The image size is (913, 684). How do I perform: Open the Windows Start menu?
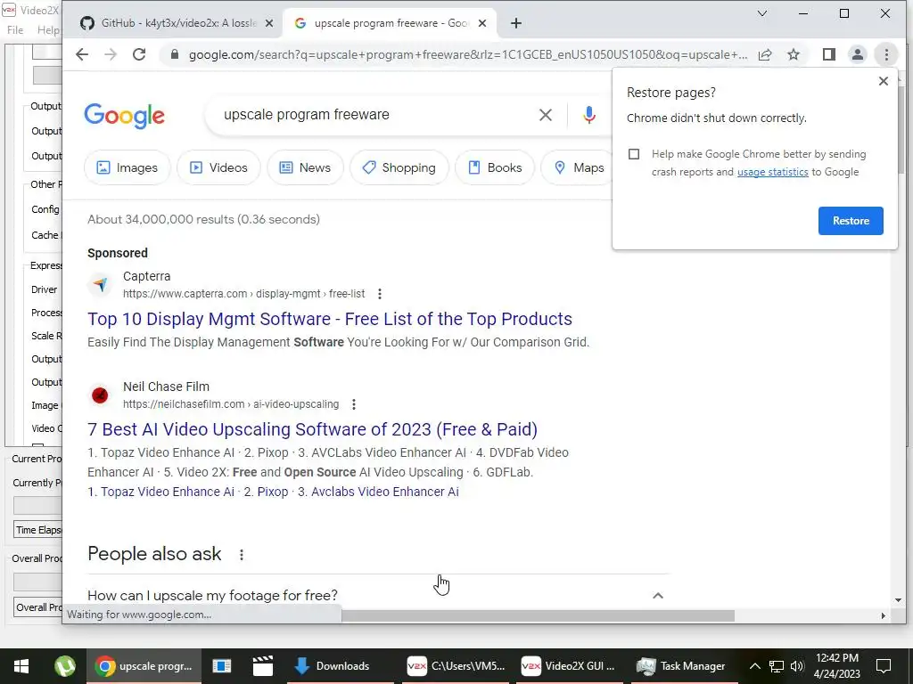pos(21,666)
